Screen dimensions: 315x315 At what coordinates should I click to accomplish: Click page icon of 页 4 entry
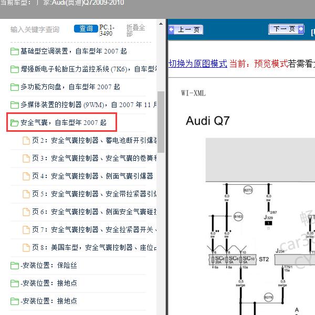[x=26, y=176]
